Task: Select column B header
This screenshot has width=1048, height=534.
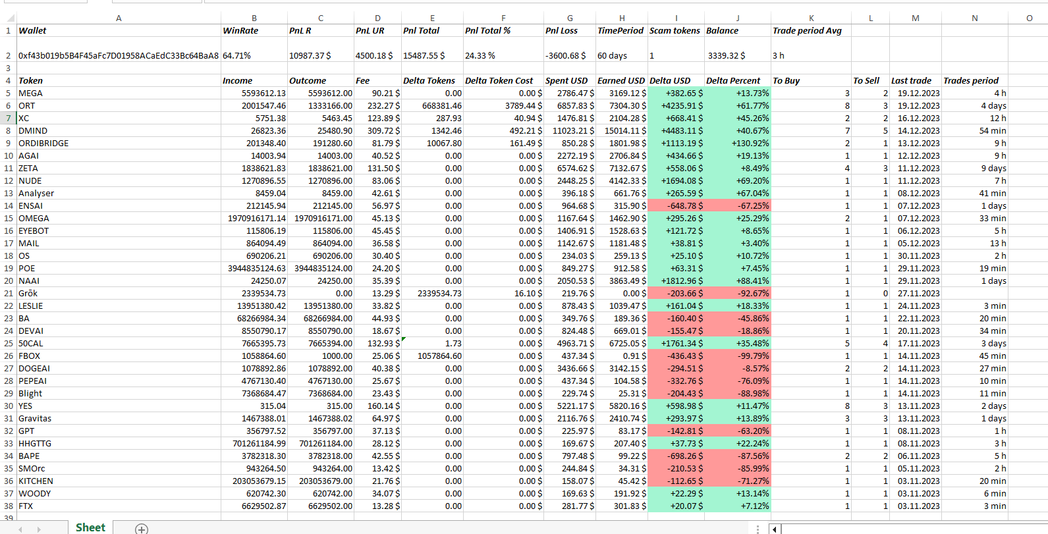Action: coord(254,18)
